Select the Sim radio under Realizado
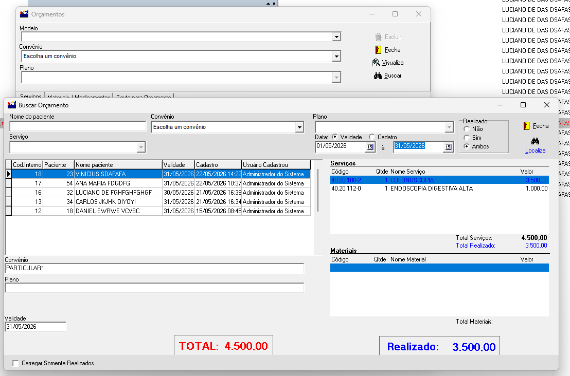The width and height of the screenshot is (570, 376). 467,138
